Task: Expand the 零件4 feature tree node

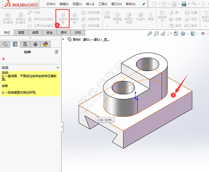Action: point(63,39)
